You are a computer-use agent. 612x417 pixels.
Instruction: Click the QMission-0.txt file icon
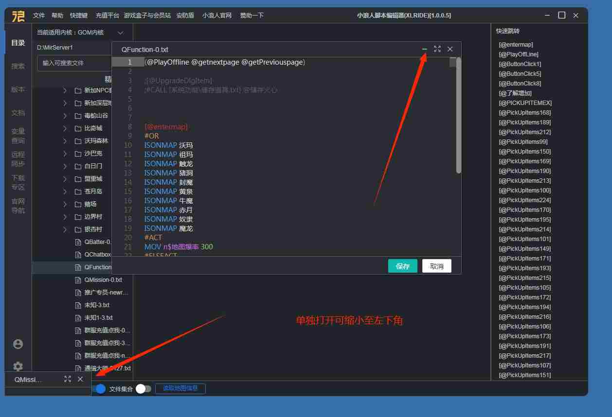77,280
